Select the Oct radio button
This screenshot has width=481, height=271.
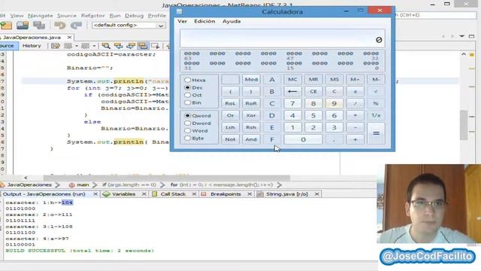[187, 95]
